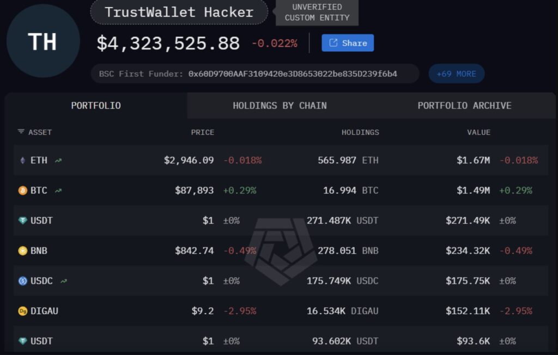558x355 pixels.
Task: Switch to the Holdings by Chain tab
Action: (280, 106)
